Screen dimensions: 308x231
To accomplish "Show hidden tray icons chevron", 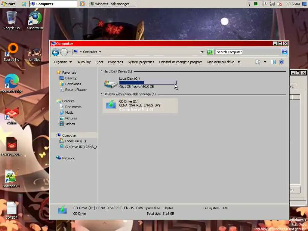I will (249, 4).
